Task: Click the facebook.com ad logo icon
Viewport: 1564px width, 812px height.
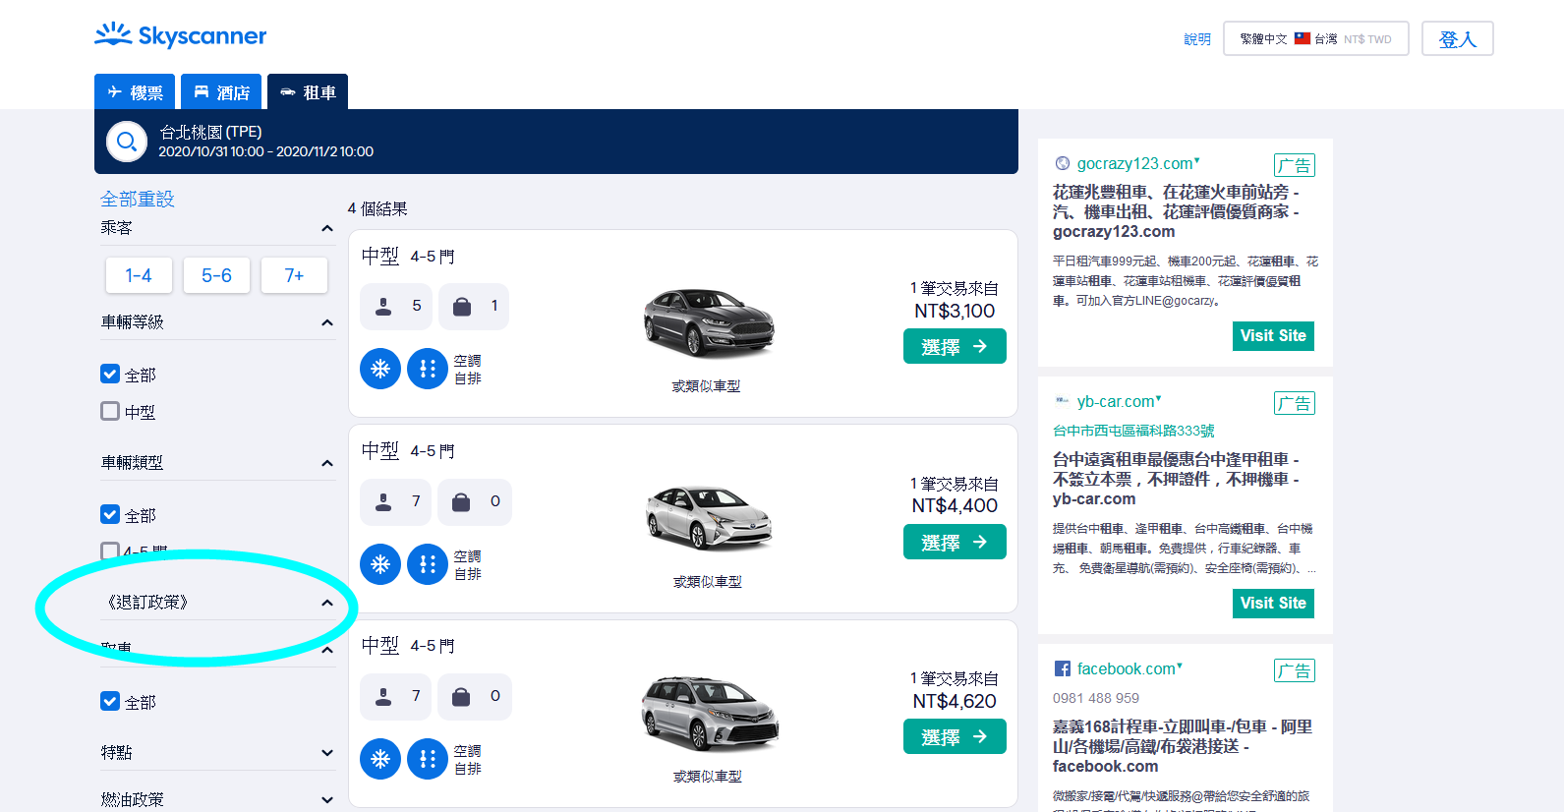Action: tap(1063, 668)
